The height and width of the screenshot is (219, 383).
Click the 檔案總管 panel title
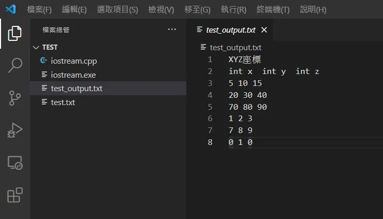click(x=56, y=30)
